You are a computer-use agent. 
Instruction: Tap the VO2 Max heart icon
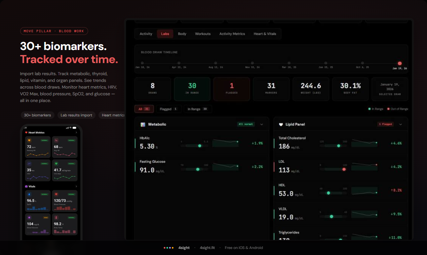tap(56, 163)
